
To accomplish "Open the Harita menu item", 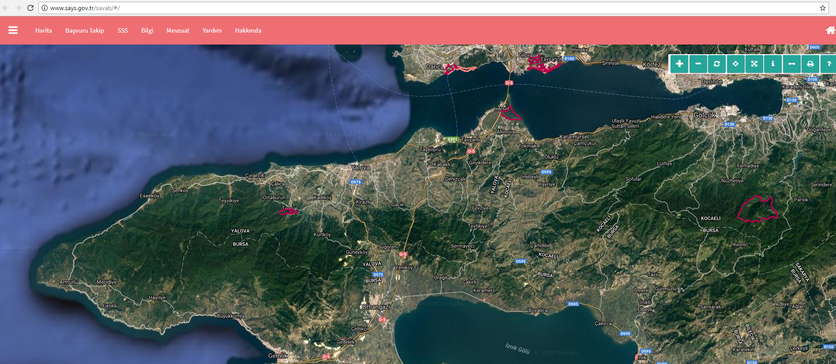I will pos(44,30).
